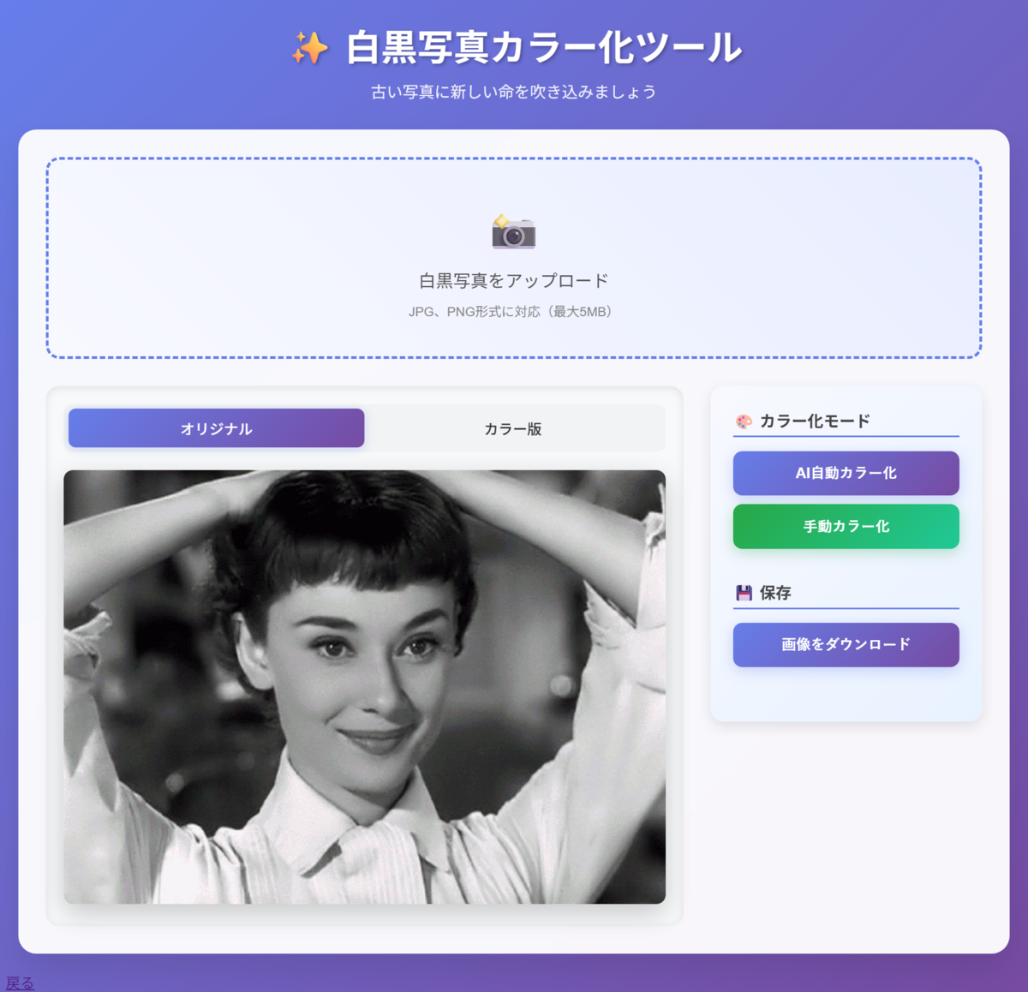Click the 保存 section heading

(x=775, y=593)
